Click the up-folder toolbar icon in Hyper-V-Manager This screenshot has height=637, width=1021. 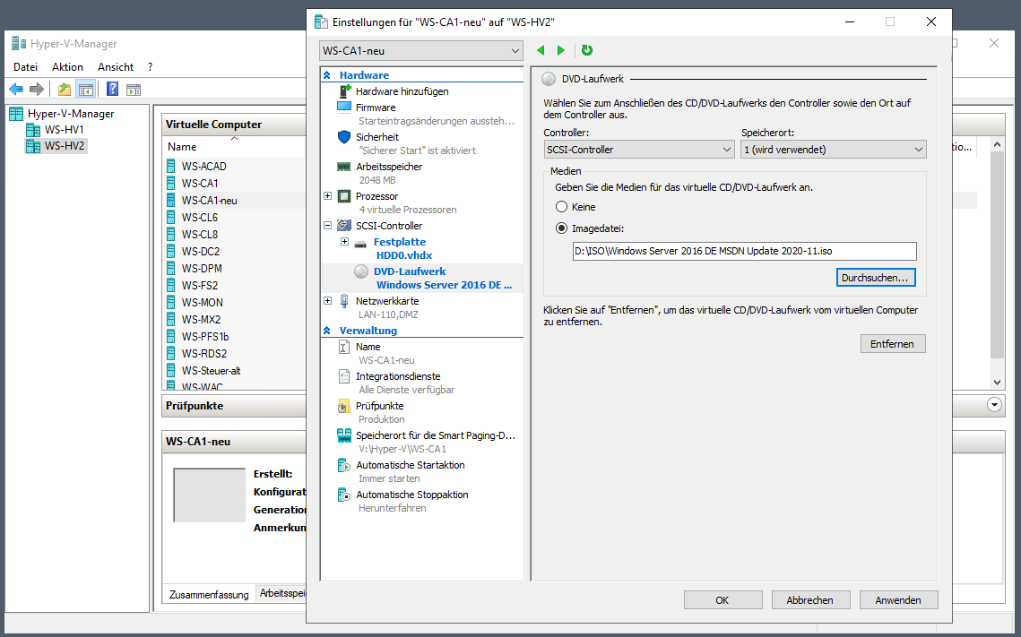pos(64,89)
